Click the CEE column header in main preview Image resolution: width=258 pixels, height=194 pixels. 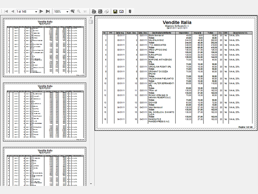click(225, 33)
